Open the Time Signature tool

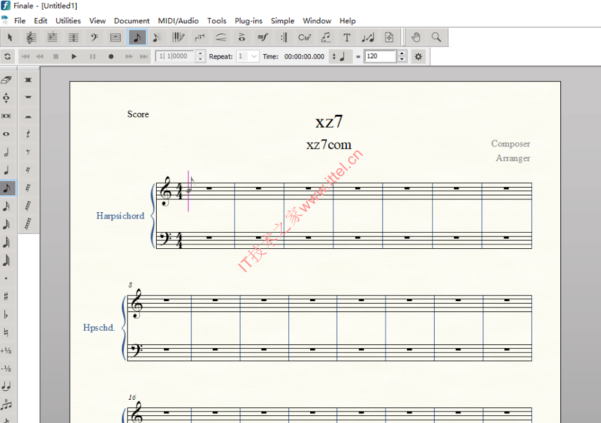(x=74, y=37)
